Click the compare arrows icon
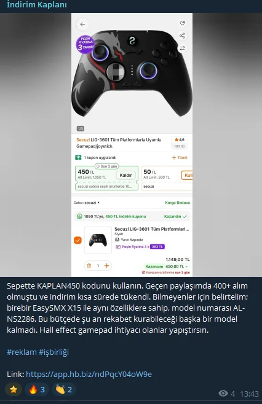 click(182, 48)
